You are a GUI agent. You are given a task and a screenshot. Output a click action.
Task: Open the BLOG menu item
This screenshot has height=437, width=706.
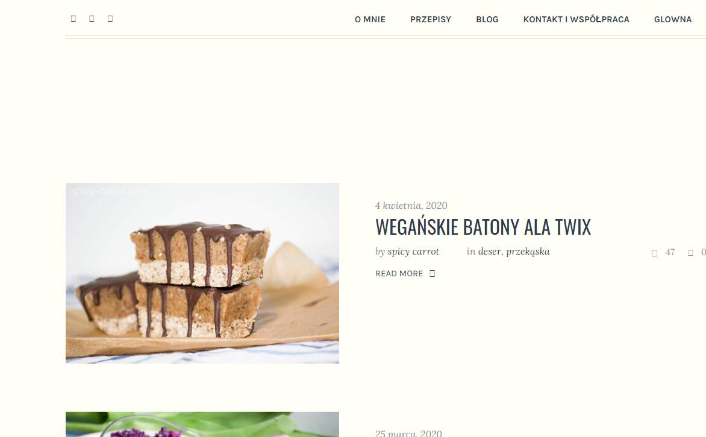[x=487, y=19]
